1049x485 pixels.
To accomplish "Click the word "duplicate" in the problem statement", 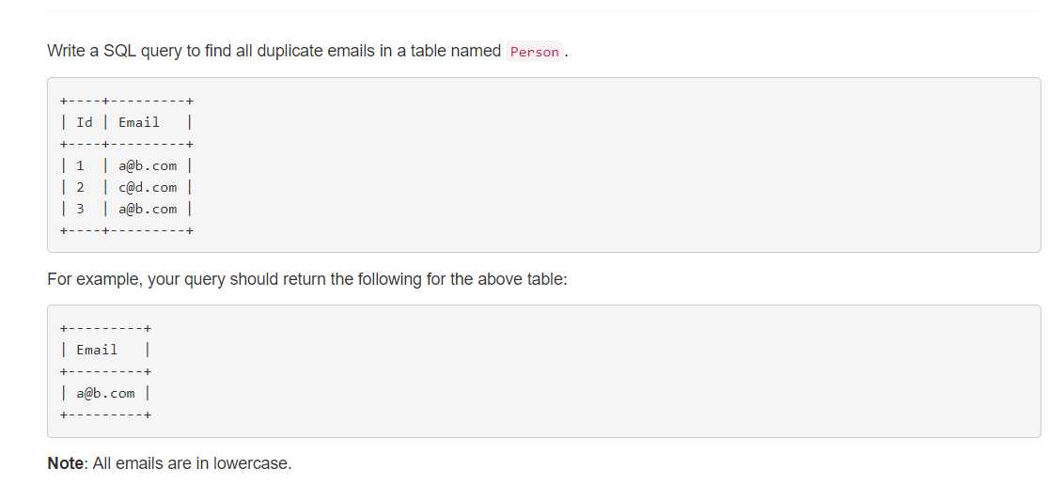I will click(x=289, y=51).
